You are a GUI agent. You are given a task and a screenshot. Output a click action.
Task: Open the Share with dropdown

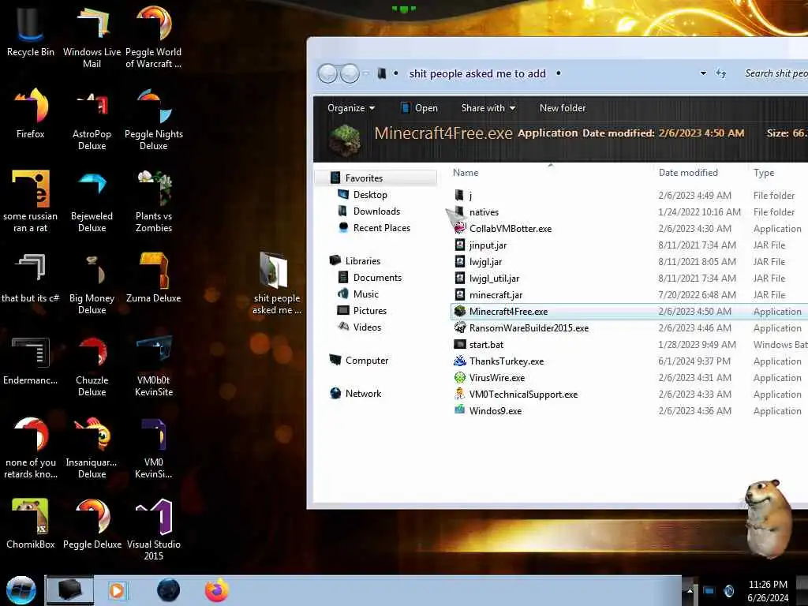[x=488, y=108]
